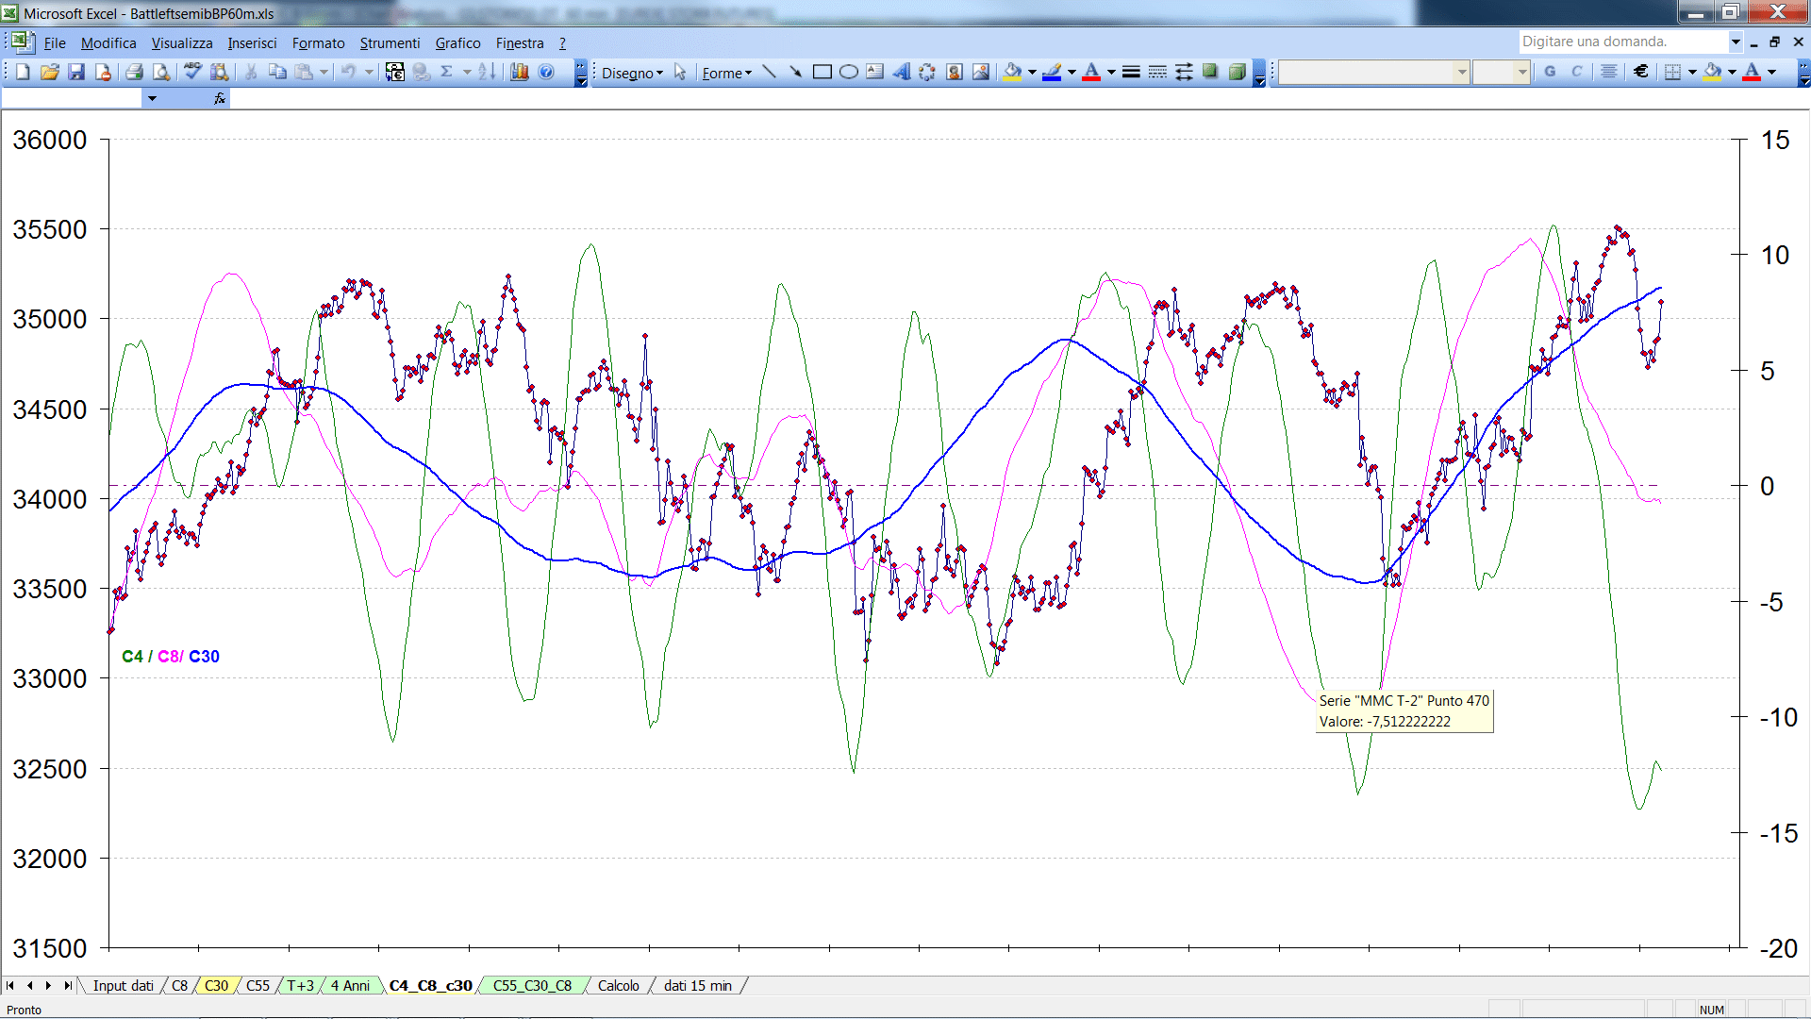The height and width of the screenshot is (1019, 1811).
Task: Insert a diagram or organization chart
Action: click(x=928, y=72)
